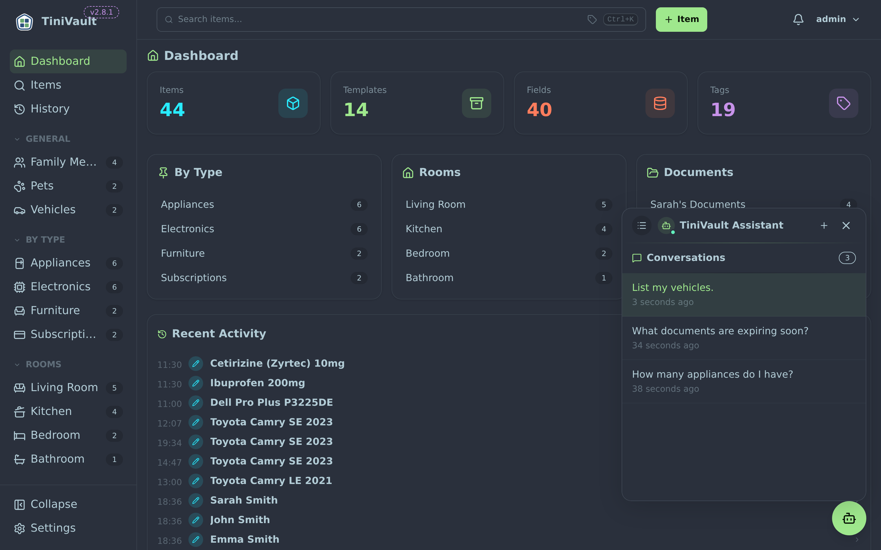Collapse the GENERAL sidebar section
The width and height of the screenshot is (881, 550).
tap(42, 139)
